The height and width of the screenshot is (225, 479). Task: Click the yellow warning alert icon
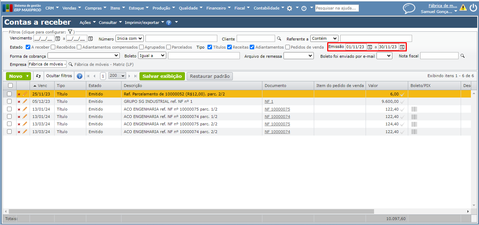click(x=463, y=8)
